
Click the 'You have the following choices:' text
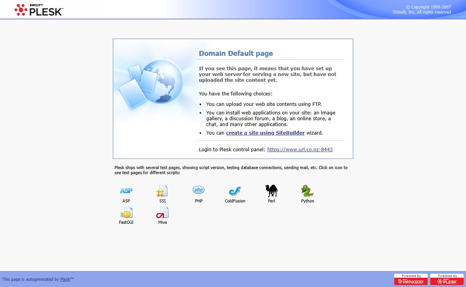click(236, 94)
